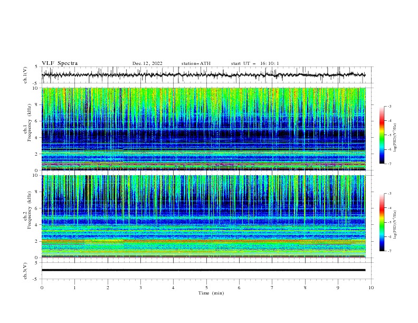Click the lower 'log(PSD)(V²/Hz)' colorbar label

pyautogui.click(x=395, y=224)
